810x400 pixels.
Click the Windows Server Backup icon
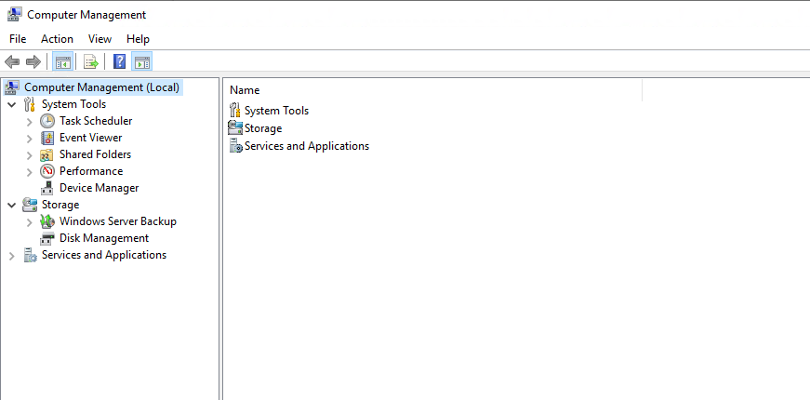(47, 221)
